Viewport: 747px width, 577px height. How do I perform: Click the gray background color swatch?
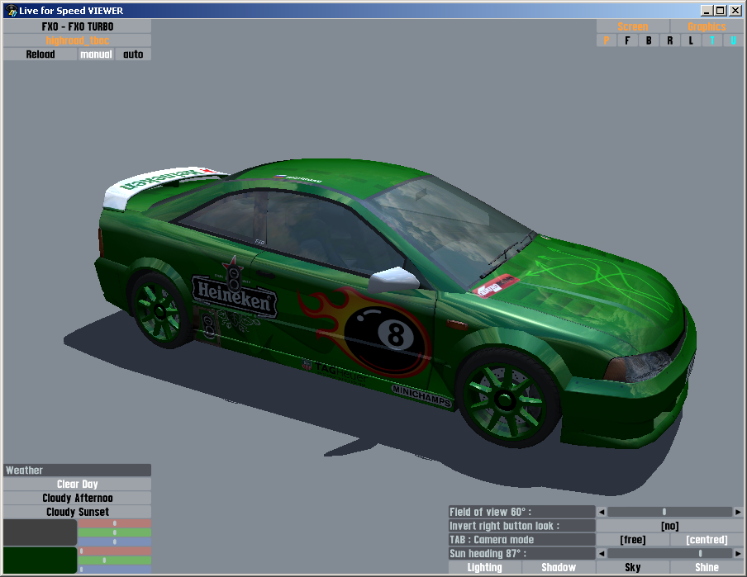40,532
